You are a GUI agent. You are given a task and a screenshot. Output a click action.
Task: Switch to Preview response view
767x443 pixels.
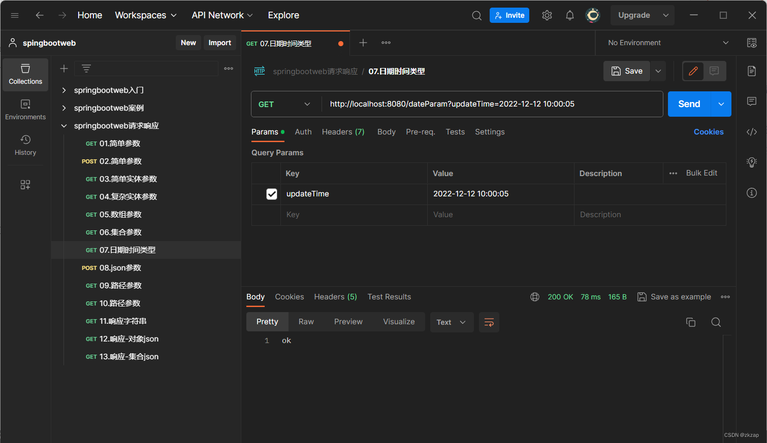pos(348,322)
